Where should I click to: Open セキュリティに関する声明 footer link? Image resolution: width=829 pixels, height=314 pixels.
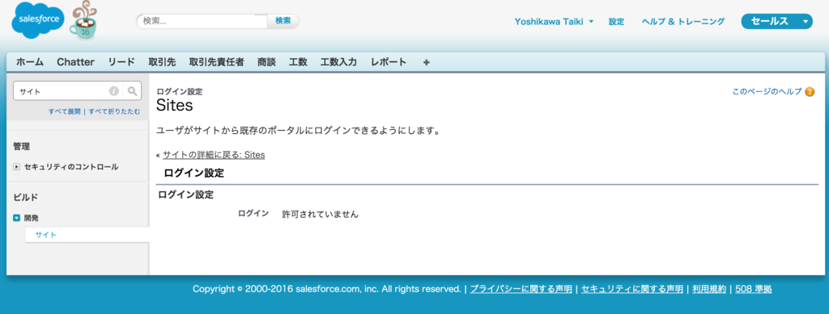631,289
